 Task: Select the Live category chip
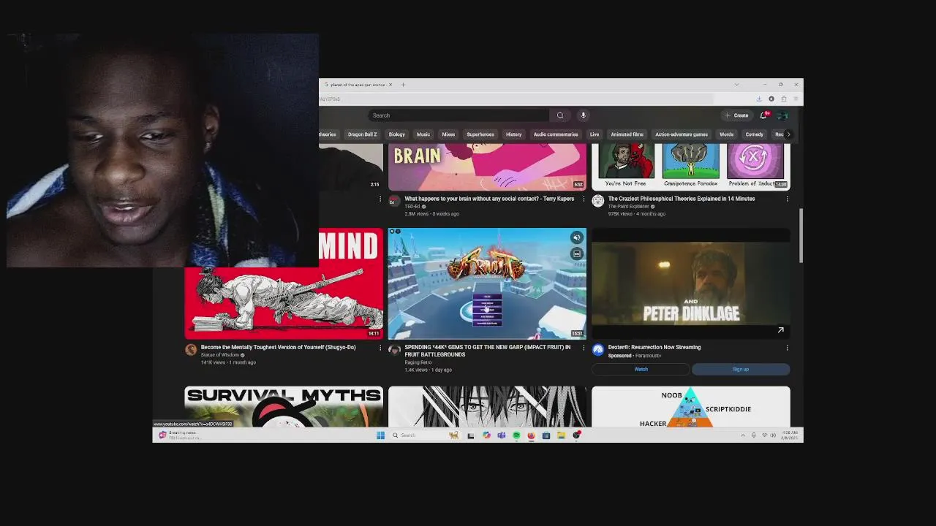point(595,134)
